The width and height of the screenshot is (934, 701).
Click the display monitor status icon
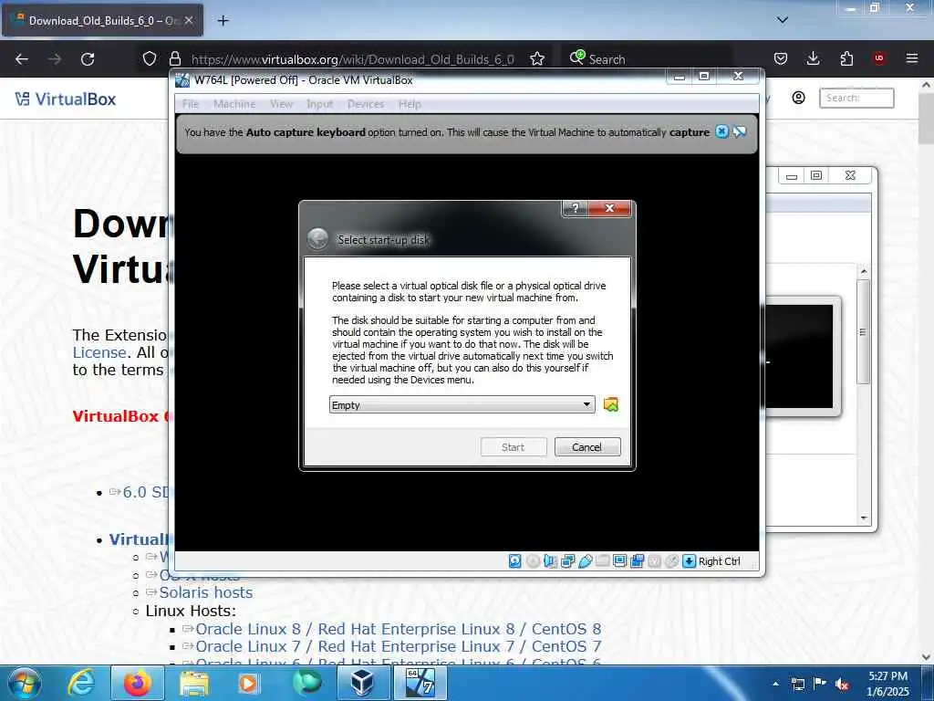point(619,561)
